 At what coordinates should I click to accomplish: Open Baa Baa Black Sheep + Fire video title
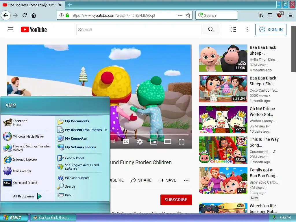pos(263,81)
